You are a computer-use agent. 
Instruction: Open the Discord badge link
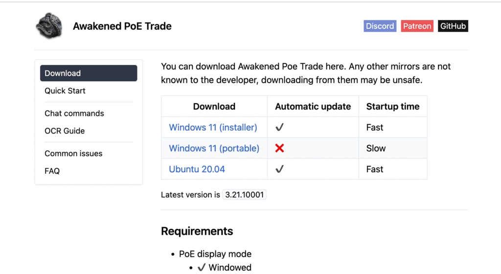click(x=380, y=26)
